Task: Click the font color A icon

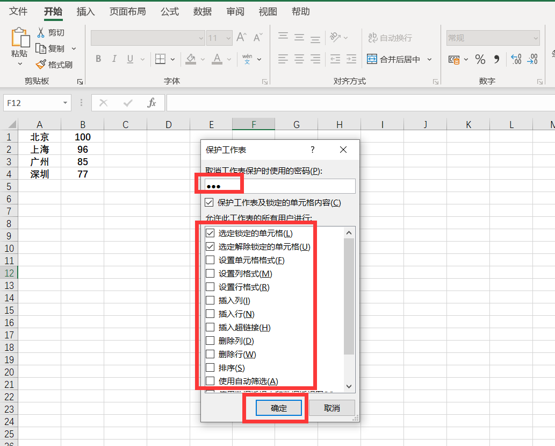Action: coord(217,59)
